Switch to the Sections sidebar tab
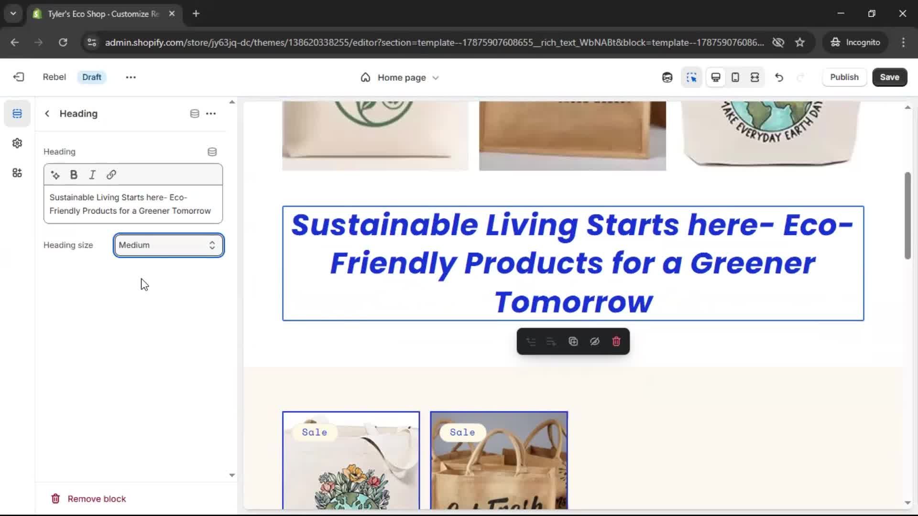This screenshot has height=516, width=918. [x=17, y=114]
